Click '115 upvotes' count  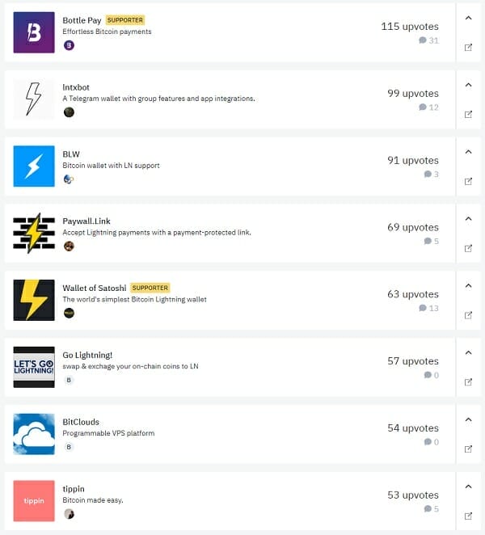[x=410, y=27]
